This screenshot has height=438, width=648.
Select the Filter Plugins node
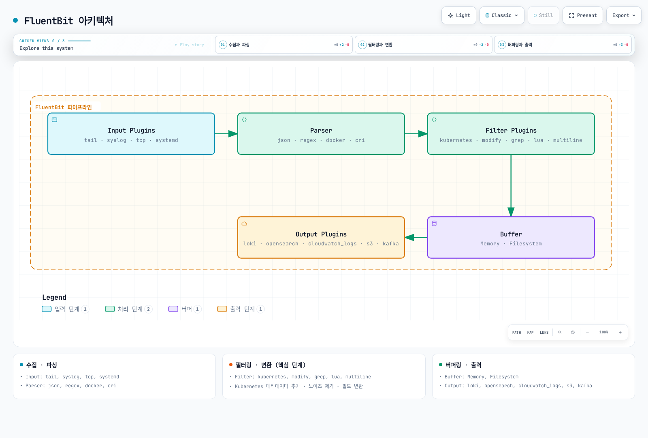click(511, 134)
